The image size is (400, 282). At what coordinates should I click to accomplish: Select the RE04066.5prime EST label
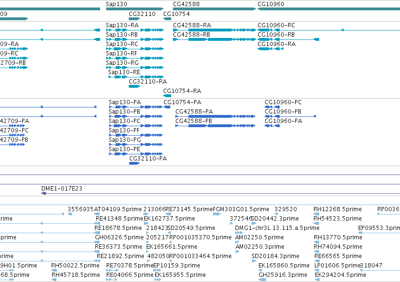(130, 275)
